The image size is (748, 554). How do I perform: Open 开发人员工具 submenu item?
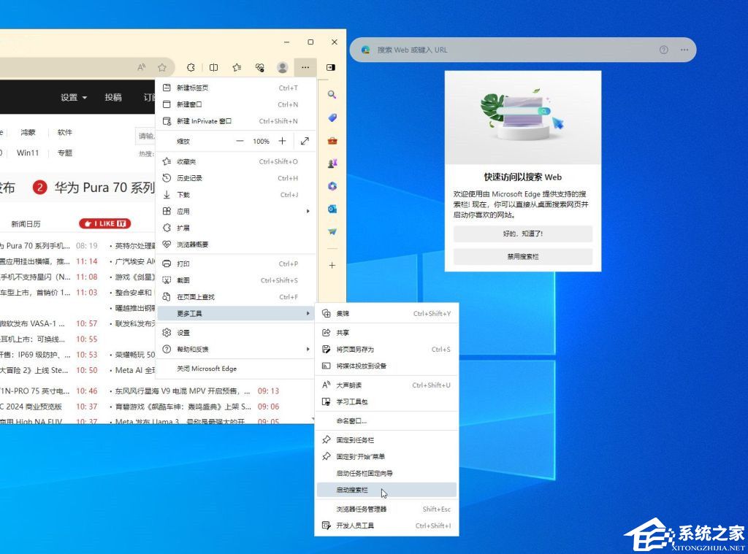tap(386, 526)
